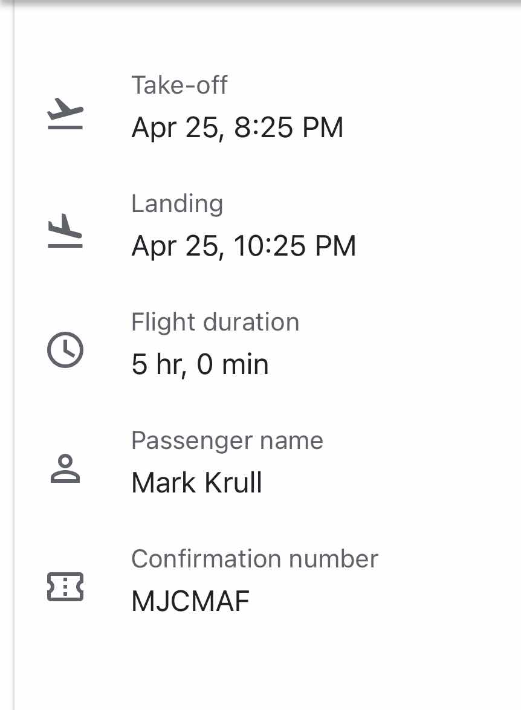This screenshot has height=710, width=521.
Task: Select the take-off time Apr 25, 8:25 PM
Action: 238,127
